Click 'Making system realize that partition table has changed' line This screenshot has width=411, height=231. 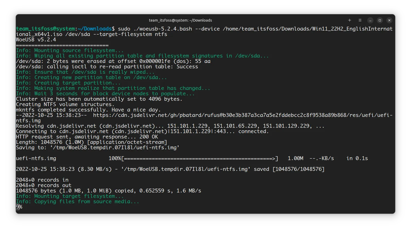pyautogui.click(x=113, y=88)
